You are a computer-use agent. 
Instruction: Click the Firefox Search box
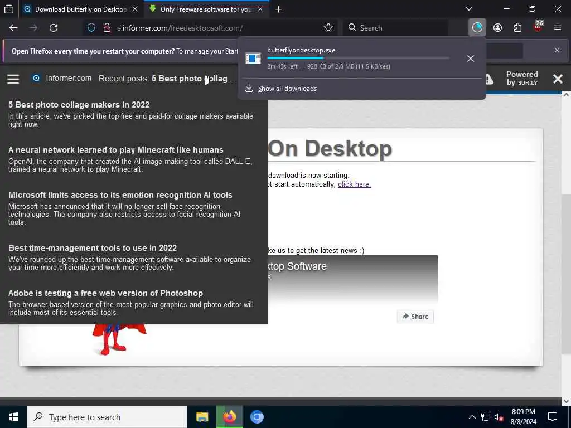[x=395, y=28]
